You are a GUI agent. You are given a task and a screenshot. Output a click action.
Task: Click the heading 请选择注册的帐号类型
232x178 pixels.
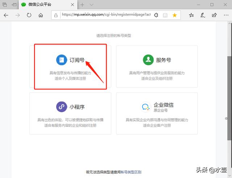(x=113, y=35)
